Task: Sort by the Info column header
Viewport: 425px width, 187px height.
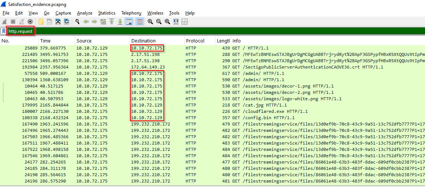Action: click(x=328, y=41)
